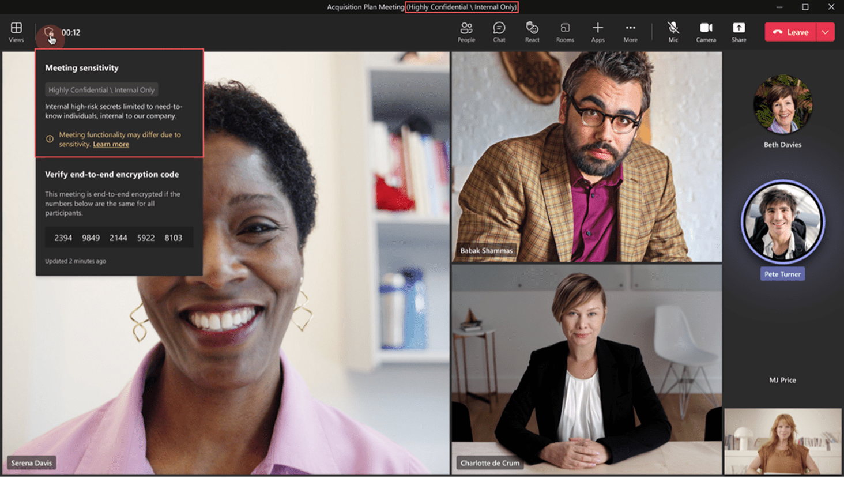Viewport: 844px width, 478px height.
Task: Click the meeting sensitivity shield icon
Action: click(49, 32)
